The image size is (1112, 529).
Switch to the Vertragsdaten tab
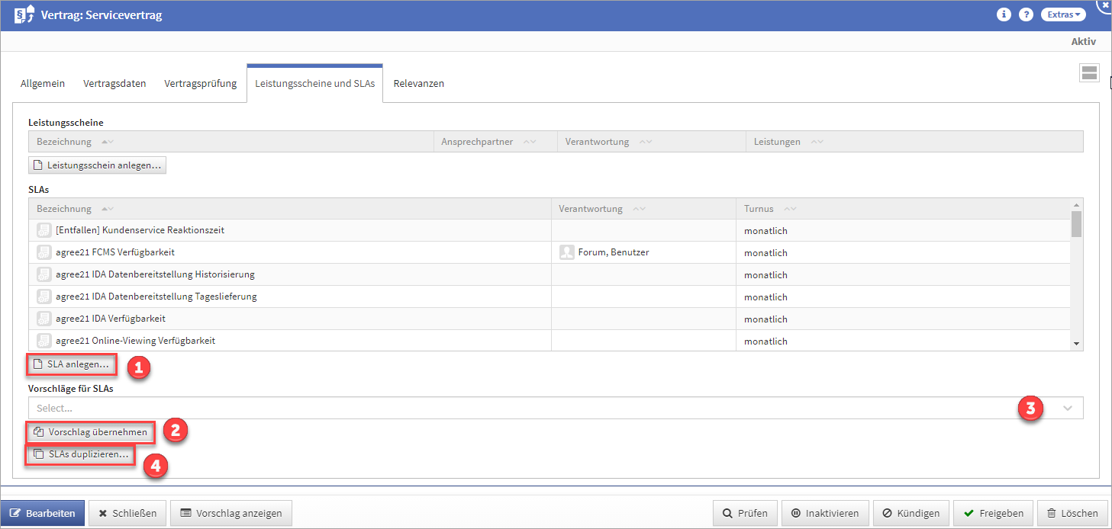click(x=114, y=83)
